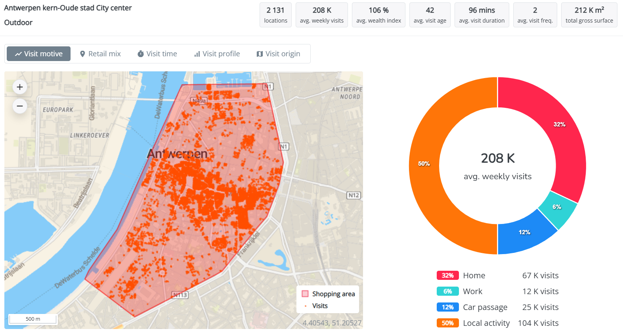Click the 67 K visits value

(540, 276)
